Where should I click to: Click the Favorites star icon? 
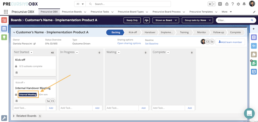click(210, 4)
